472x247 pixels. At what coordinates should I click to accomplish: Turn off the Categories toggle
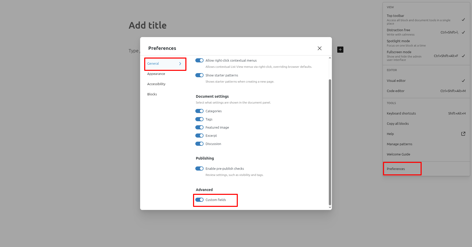(199, 111)
